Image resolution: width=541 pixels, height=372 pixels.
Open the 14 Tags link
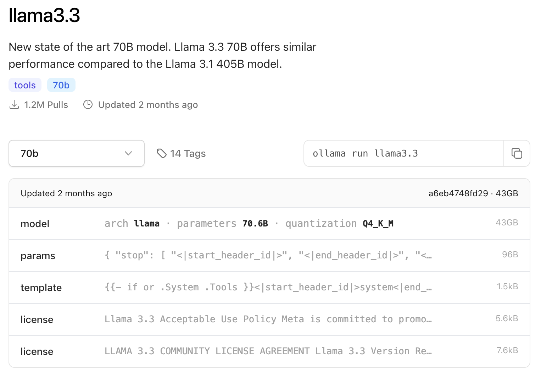pyautogui.click(x=188, y=153)
